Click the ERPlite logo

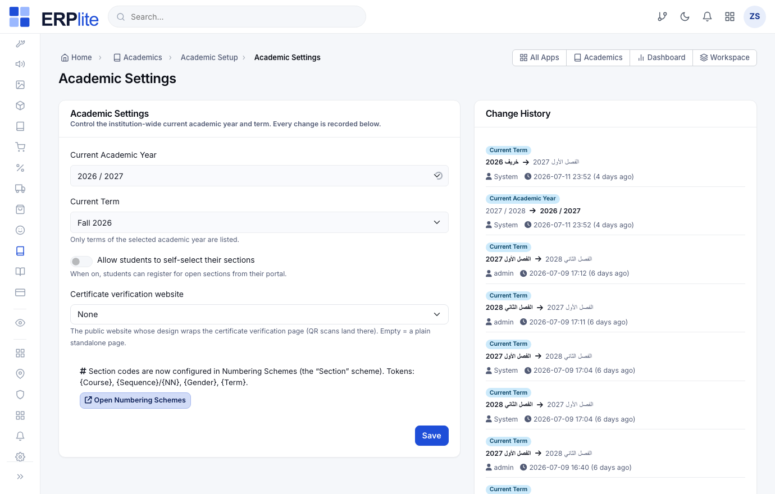[x=54, y=17]
